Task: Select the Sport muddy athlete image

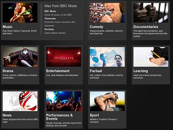Action: click(x=107, y=101)
